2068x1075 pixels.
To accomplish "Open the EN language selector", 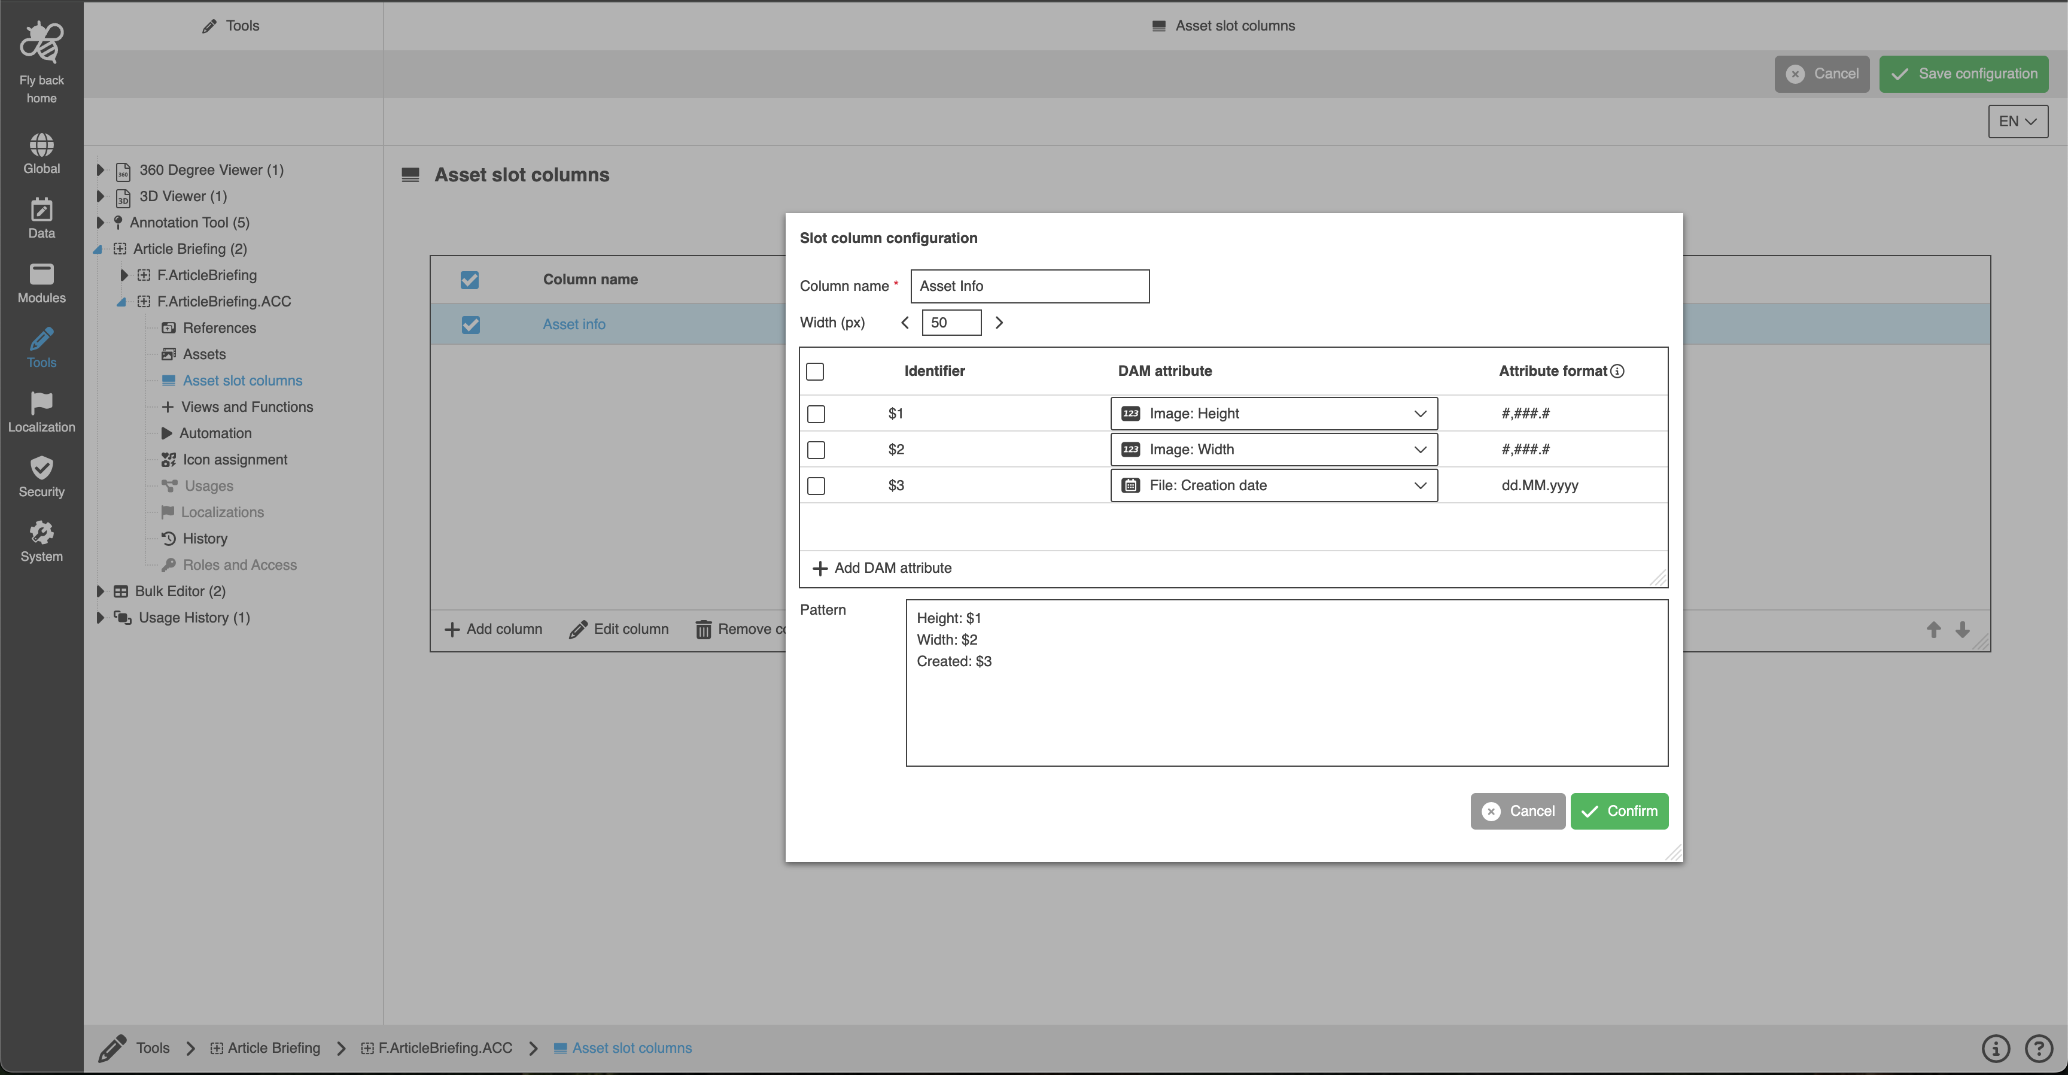I will click(2017, 122).
